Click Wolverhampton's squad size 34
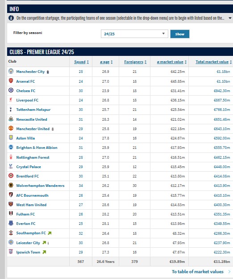The width and height of the screenshot is (233, 279). [81, 186]
